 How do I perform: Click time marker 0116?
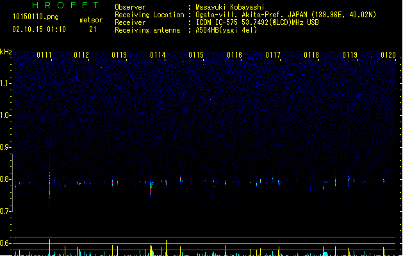coord(234,55)
